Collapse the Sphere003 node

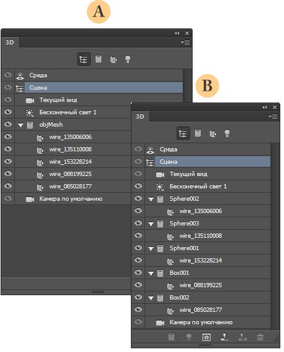pyautogui.click(x=151, y=224)
